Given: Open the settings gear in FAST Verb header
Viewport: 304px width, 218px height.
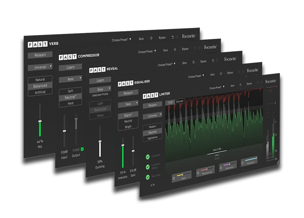Looking at the screenshot, I should click(151, 38).
